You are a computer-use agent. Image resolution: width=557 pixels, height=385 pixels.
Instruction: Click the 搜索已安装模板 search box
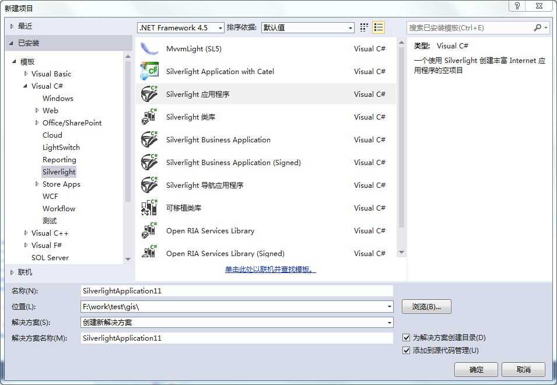[x=470, y=27]
